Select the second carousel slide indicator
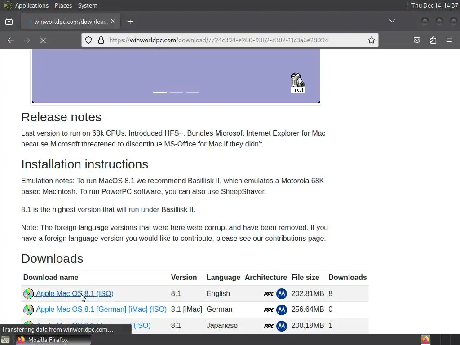Screen dimensions: 460x345 [176, 93]
